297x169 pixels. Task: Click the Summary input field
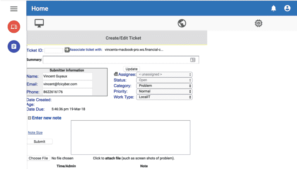121,60
